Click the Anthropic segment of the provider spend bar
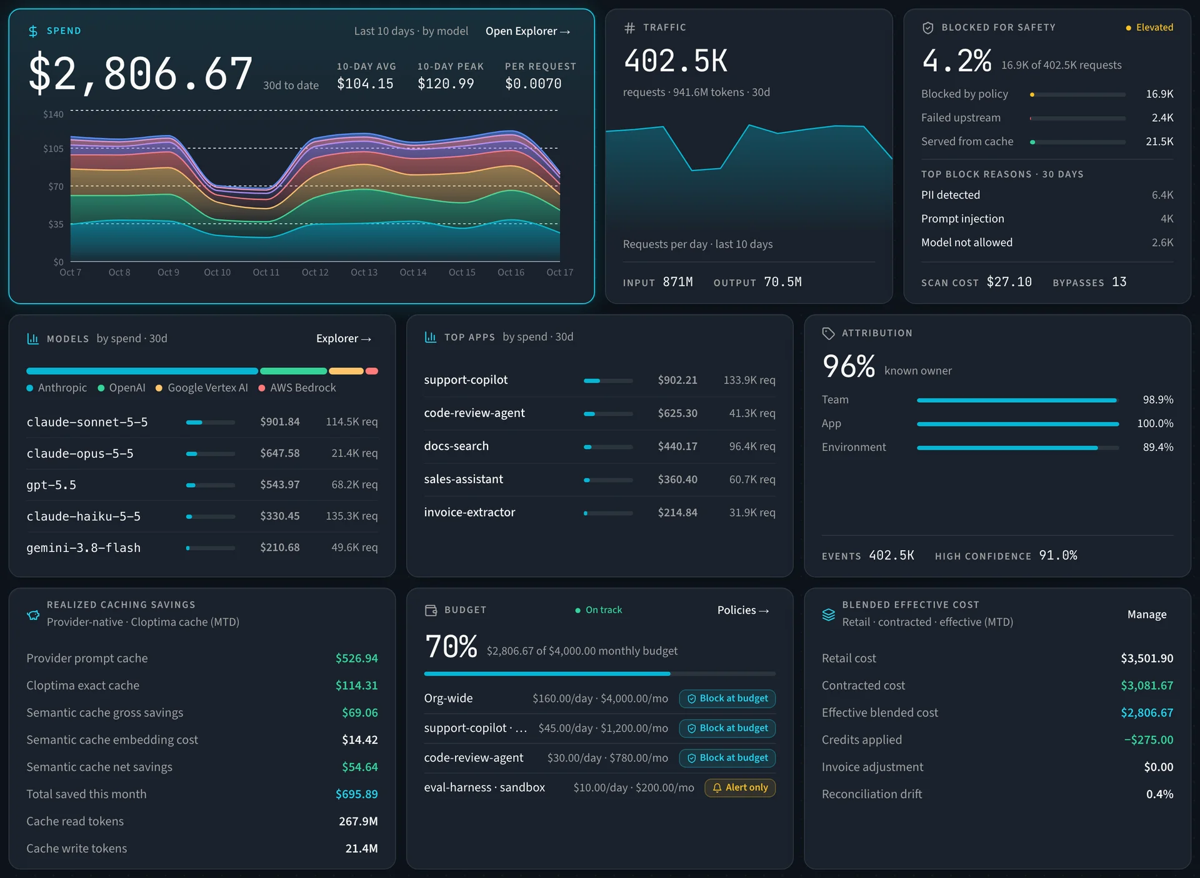Viewport: 1200px width, 878px height. (x=142, y=371)
